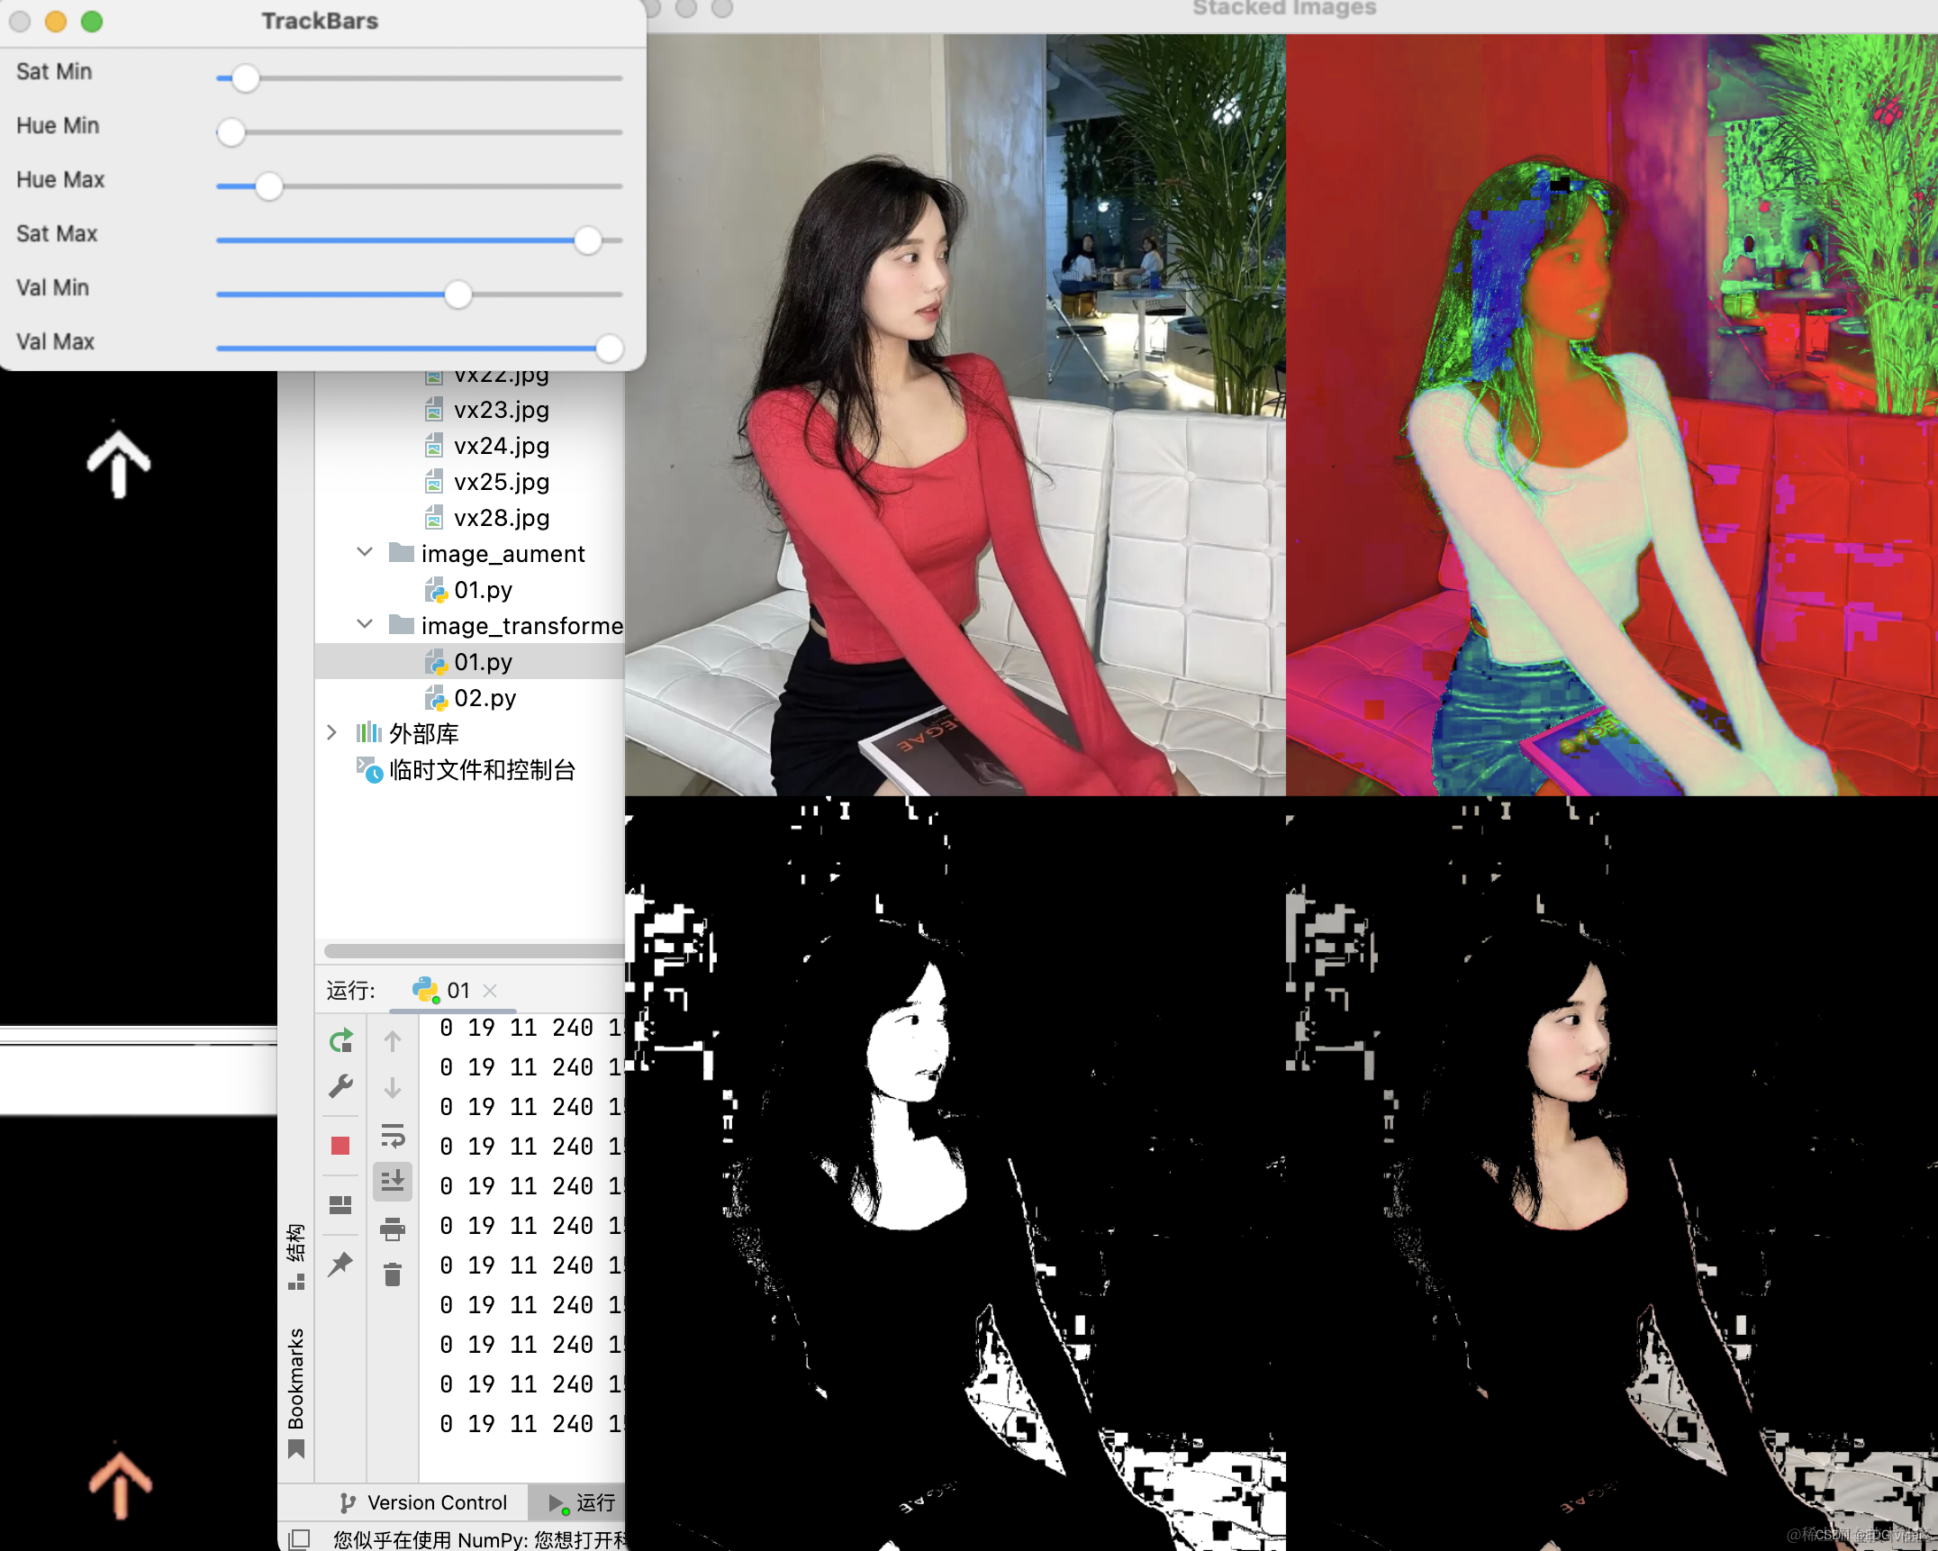
Task: Clear console with the trash icon
Action: pos(393,1275)
